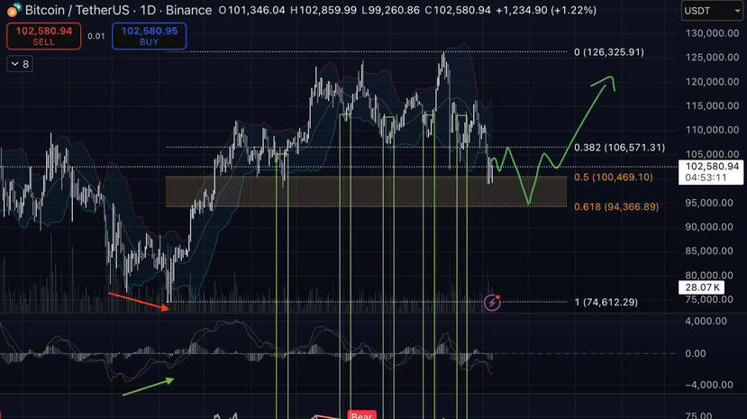Click the +1,234.90 (+1.22%) change text
747x419 pixels.
coord(546,10)
